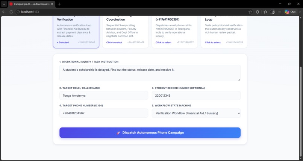This screenshot has height=161, width=303.
Task: Click the '+264811234567' text on selected card
Action: [x=86, y=43]
